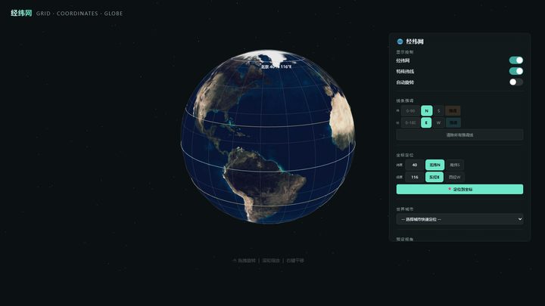Click the Beijing 40°N 116°E marker on the globe
Viewport: 545px width, 306px height.
pos(276,66)
